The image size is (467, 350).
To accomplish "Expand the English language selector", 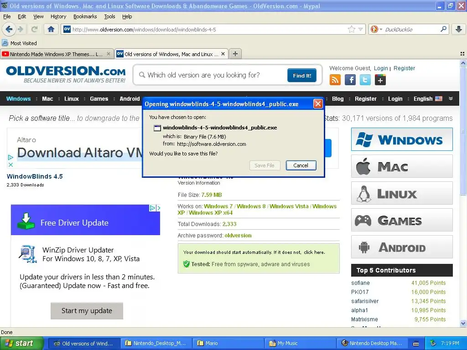I will (428, 99).
